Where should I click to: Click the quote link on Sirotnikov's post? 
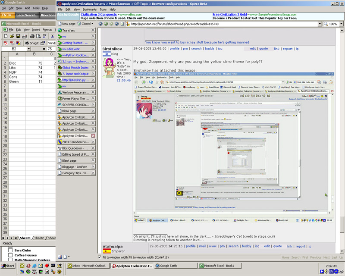263,49
